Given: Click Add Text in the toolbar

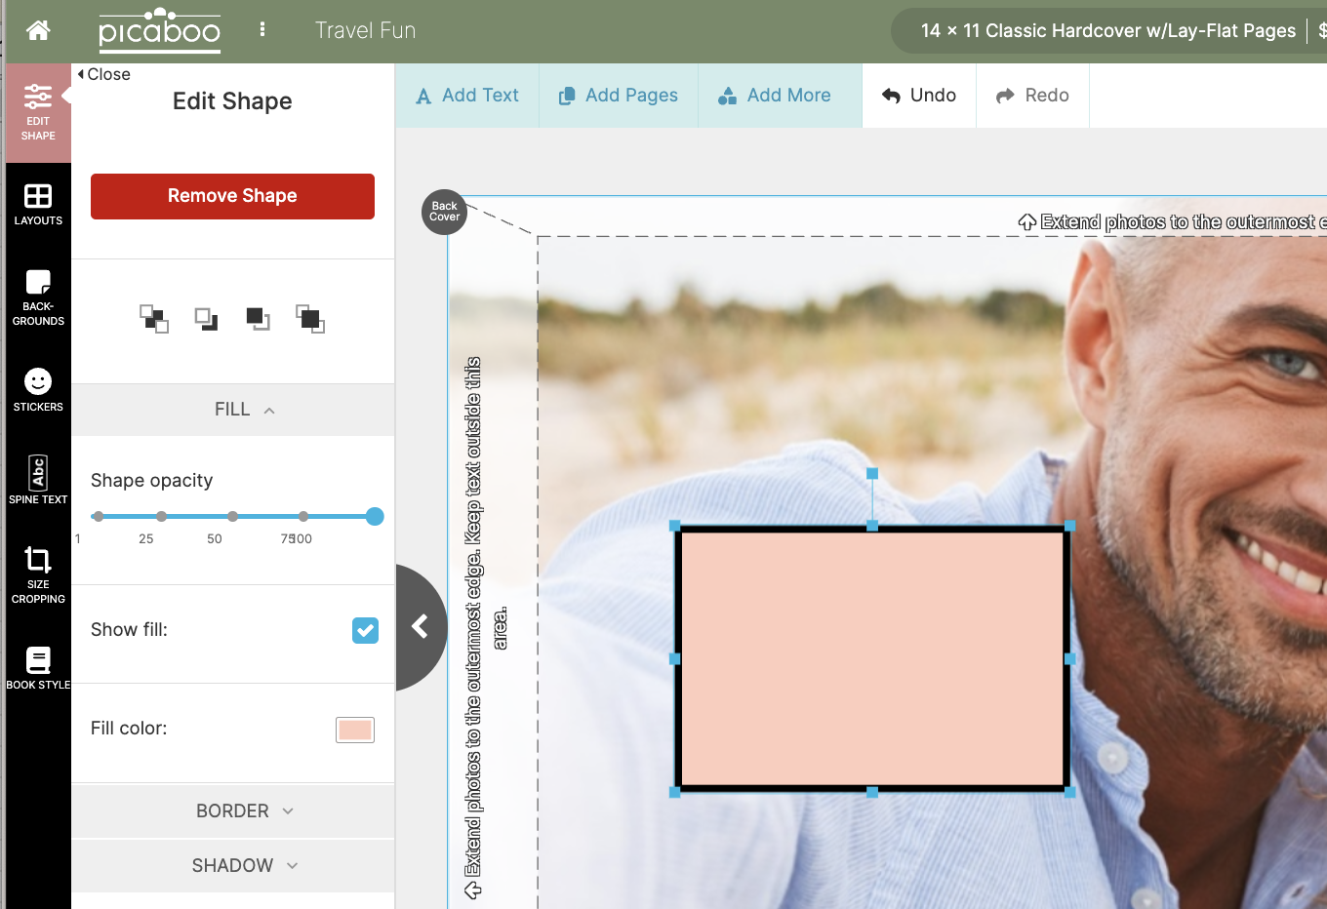Looking at the screenshot, I should [467, 96].
